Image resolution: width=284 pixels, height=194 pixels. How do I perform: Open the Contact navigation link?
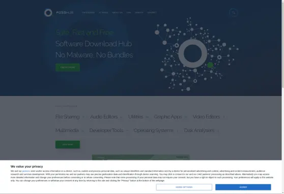coord(152,13)
